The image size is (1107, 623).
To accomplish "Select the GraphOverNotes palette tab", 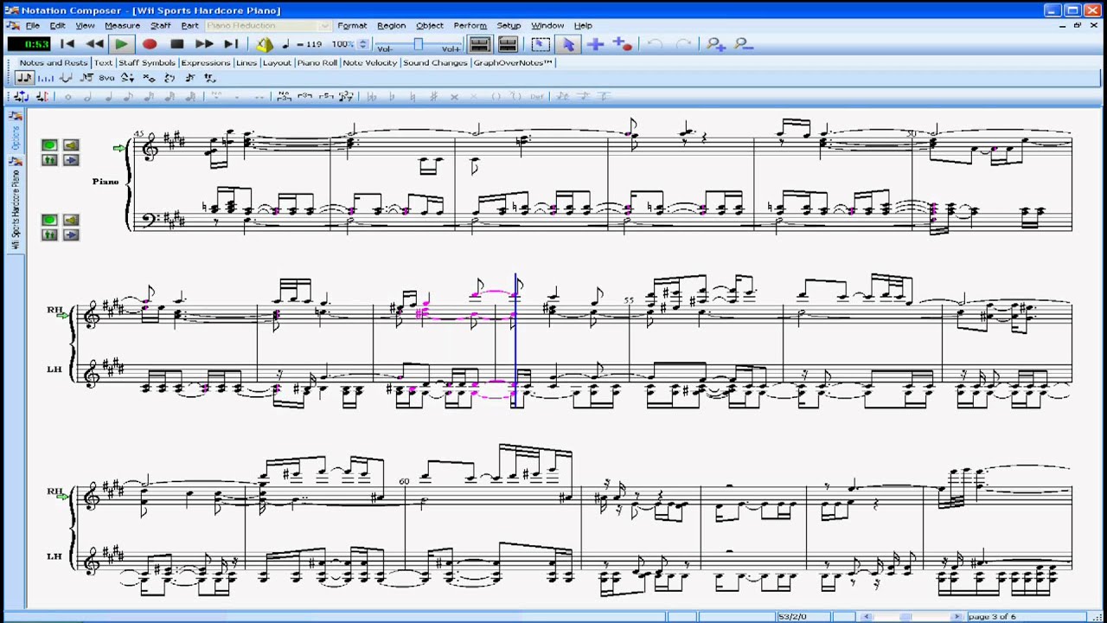I will tap(513, 62).
